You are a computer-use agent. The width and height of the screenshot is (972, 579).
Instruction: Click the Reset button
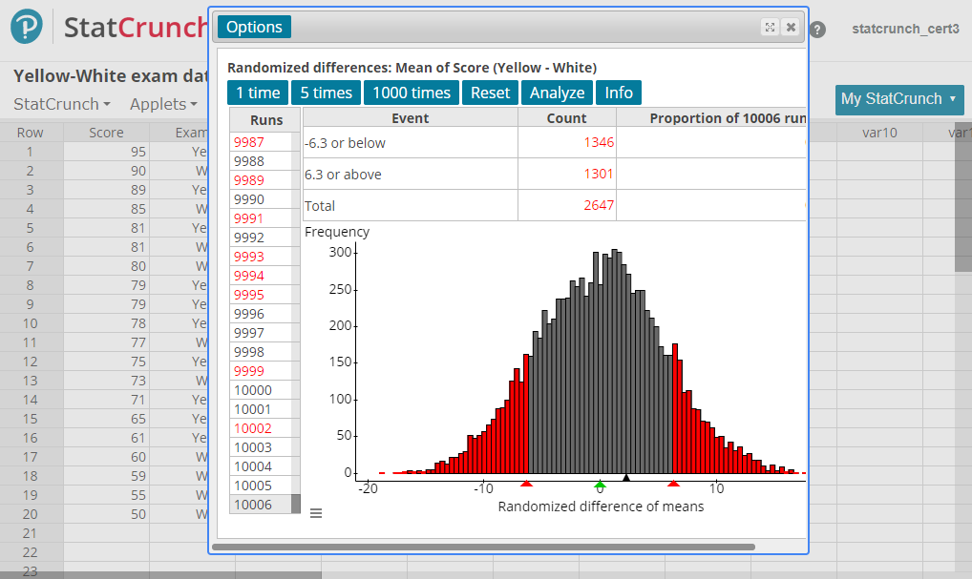point(490,93)
